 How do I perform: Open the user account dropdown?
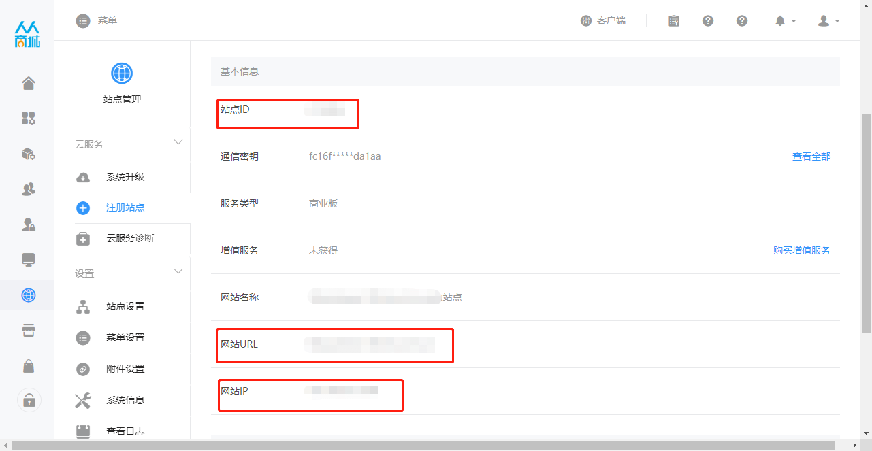[x=828, y=21]
